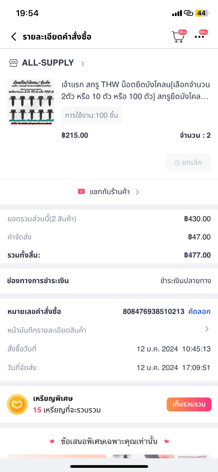The width and height of the screenshot is (218, 472).
Task: Open หน้าบันทึกรายละเอียดสินค้า row
Action: pos(47,330)
